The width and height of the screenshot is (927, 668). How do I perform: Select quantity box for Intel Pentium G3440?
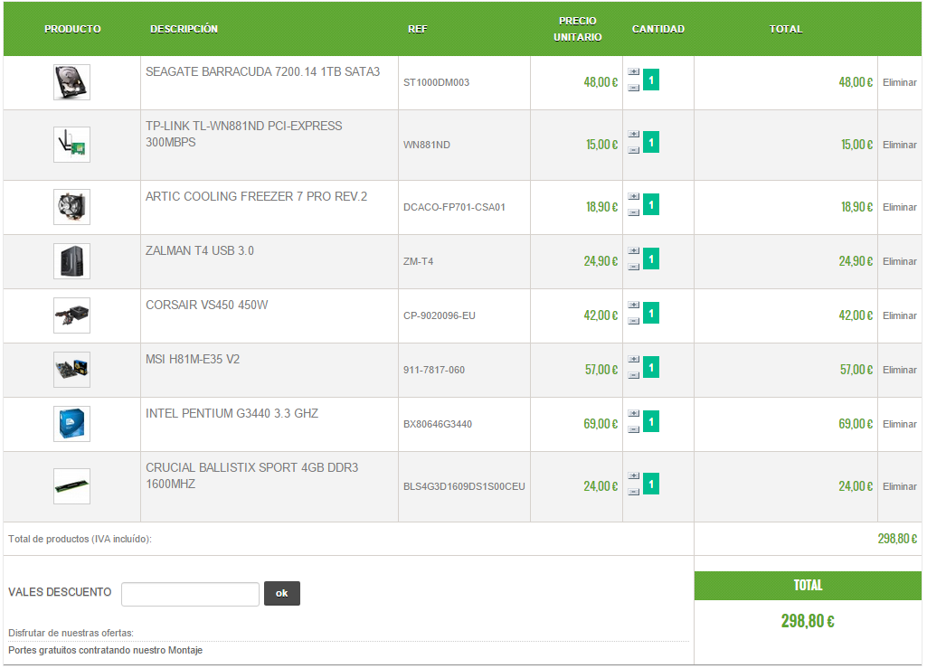point(651,421)
